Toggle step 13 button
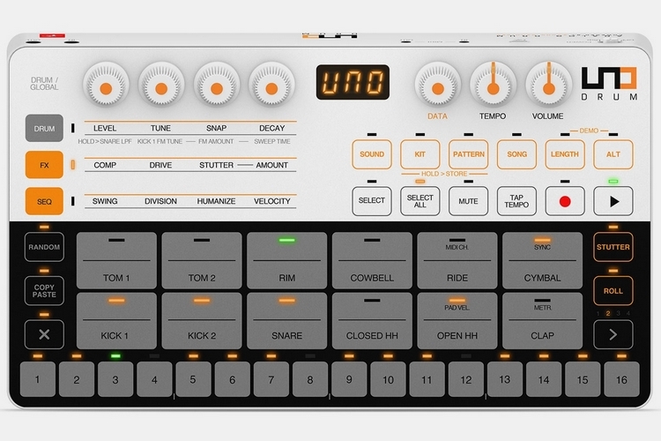The height and width of the screenshot is (441, 661). pyautogui.click(x=505, y=379)
